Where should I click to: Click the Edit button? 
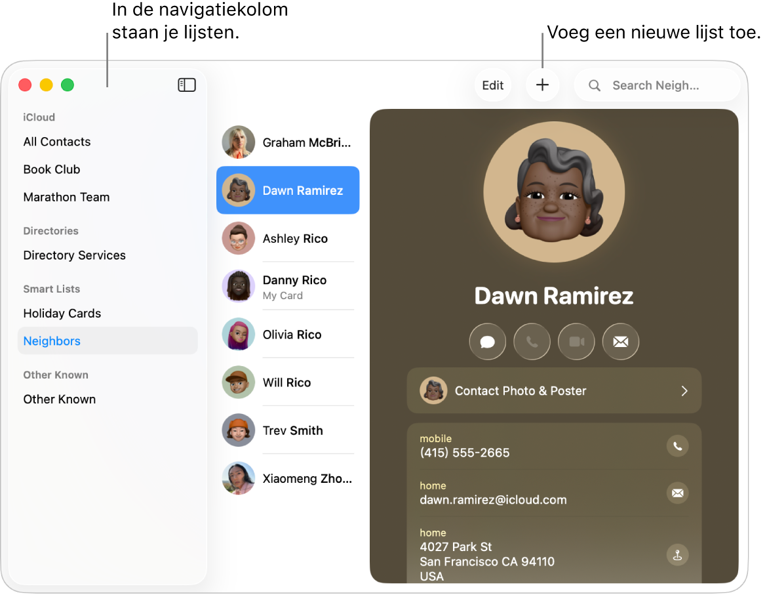coord(492,85)
